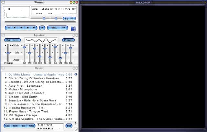This screenshot has width=207, height=132.
Task: Select track 4 Auto-Pilot - Seventeen
Action: 39,86
